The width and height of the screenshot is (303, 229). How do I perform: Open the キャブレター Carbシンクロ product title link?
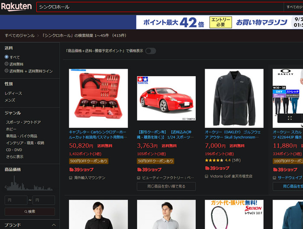[x=98, y=135]
